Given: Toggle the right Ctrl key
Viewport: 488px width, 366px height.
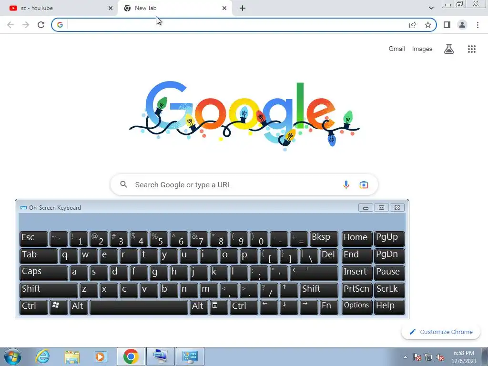Looking at the screenshot, I should 244,307.
